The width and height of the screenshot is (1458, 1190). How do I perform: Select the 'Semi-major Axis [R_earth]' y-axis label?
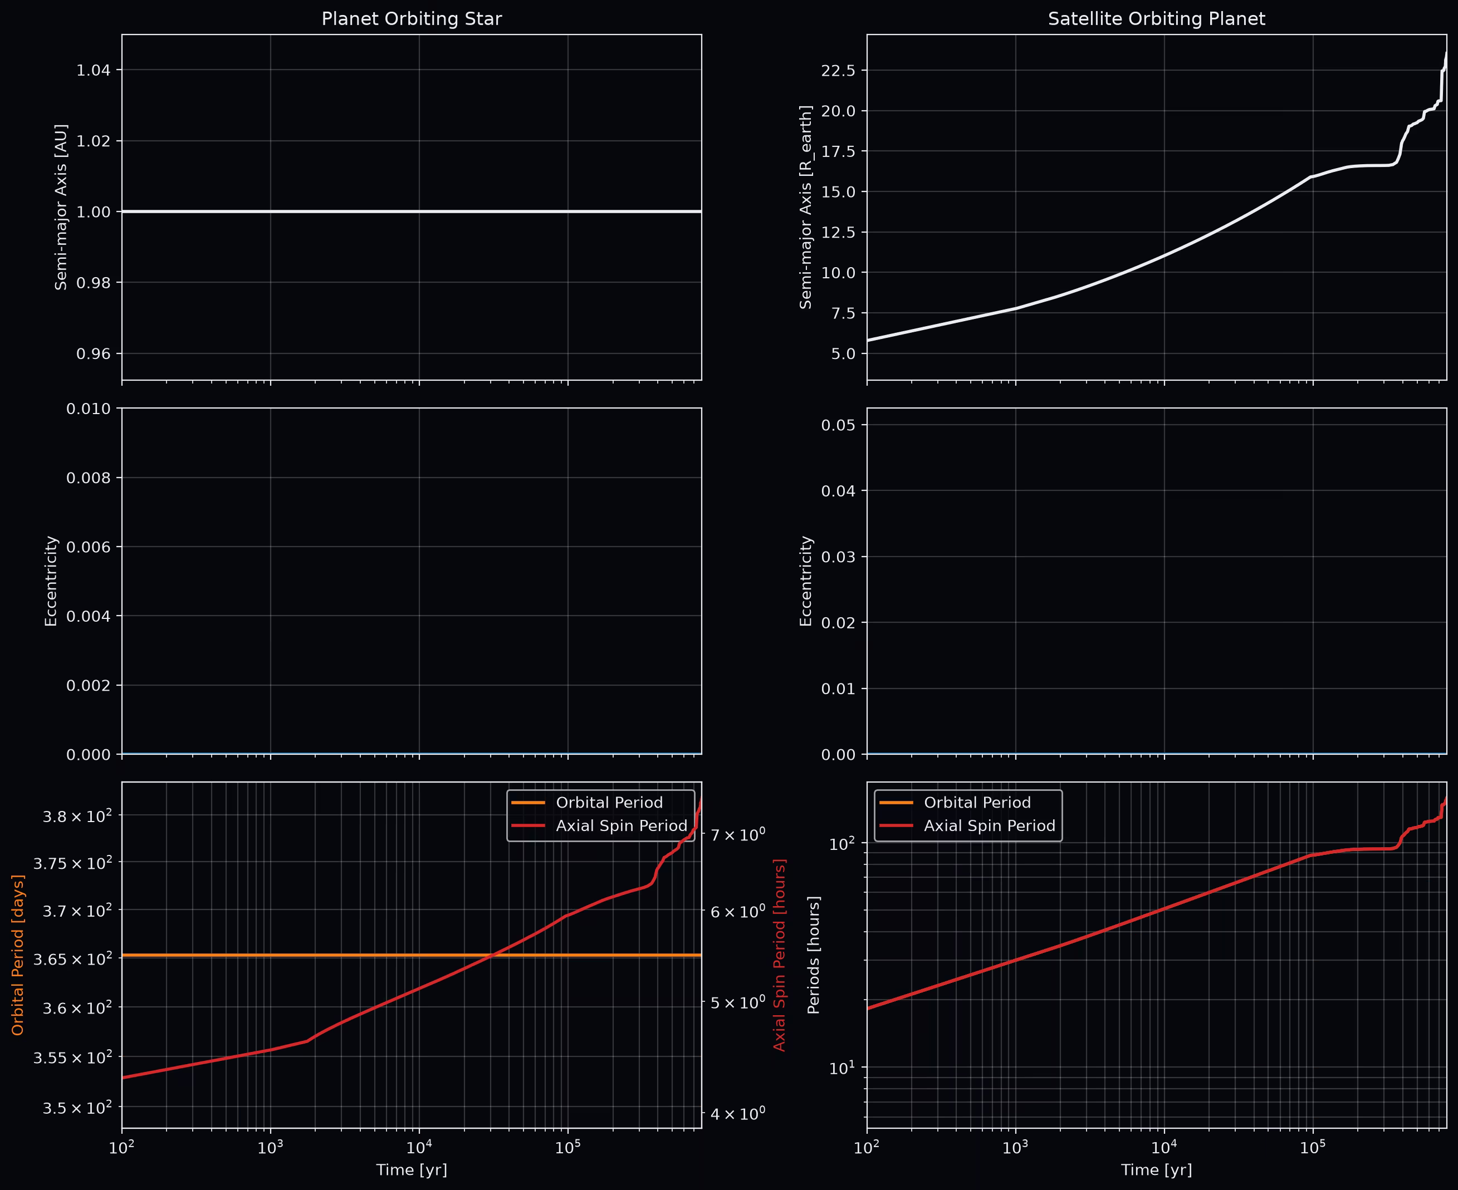806,207
